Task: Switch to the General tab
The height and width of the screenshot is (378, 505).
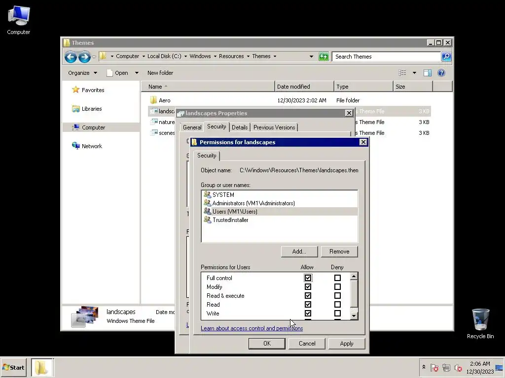Action: click(x=192, y=127)
